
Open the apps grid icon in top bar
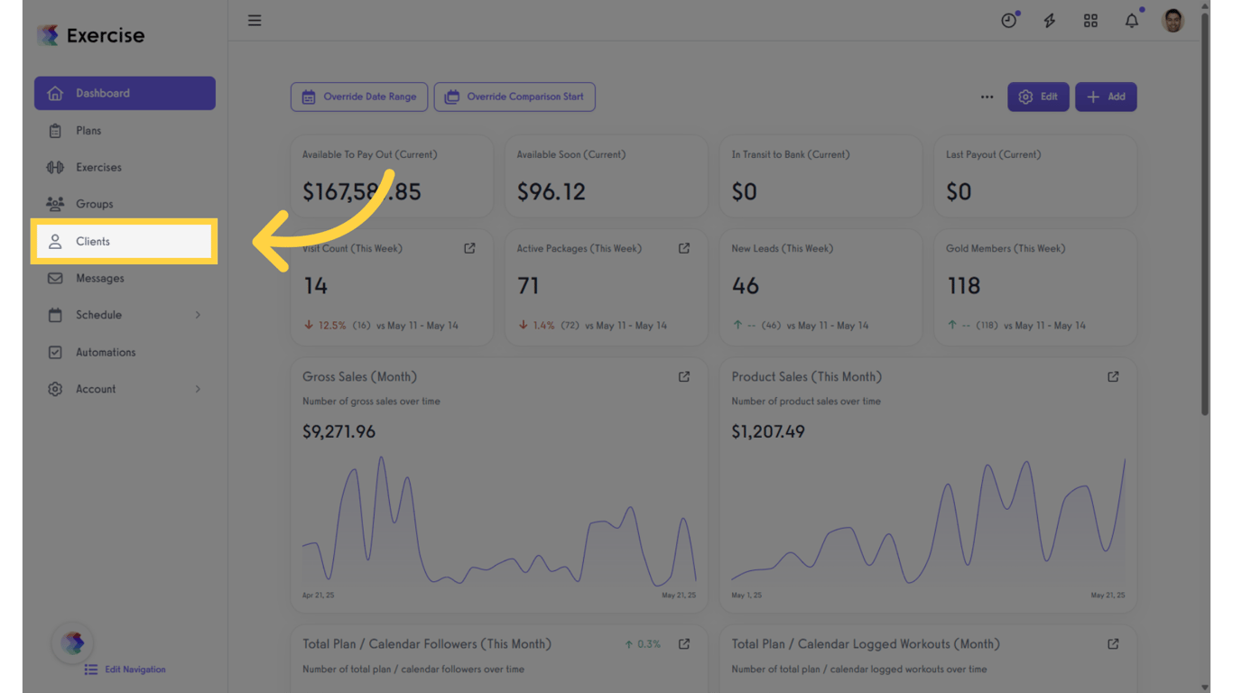click(x=1090, y=20)
